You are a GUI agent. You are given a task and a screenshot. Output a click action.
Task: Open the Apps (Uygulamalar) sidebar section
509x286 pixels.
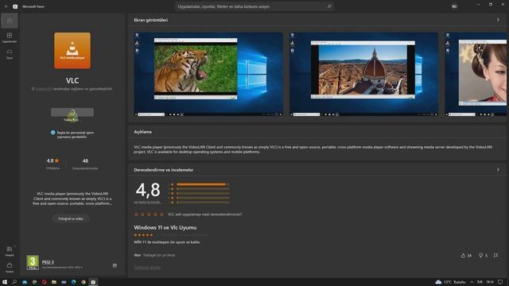coord(10,37)
